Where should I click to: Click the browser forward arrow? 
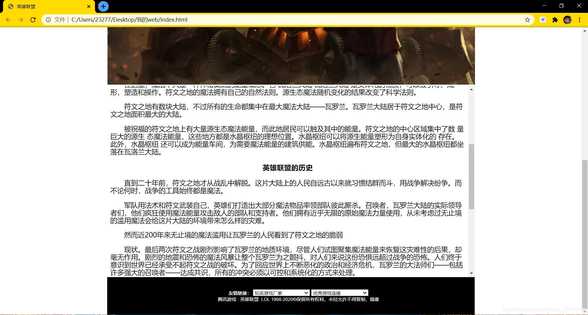tap(21, 20)
